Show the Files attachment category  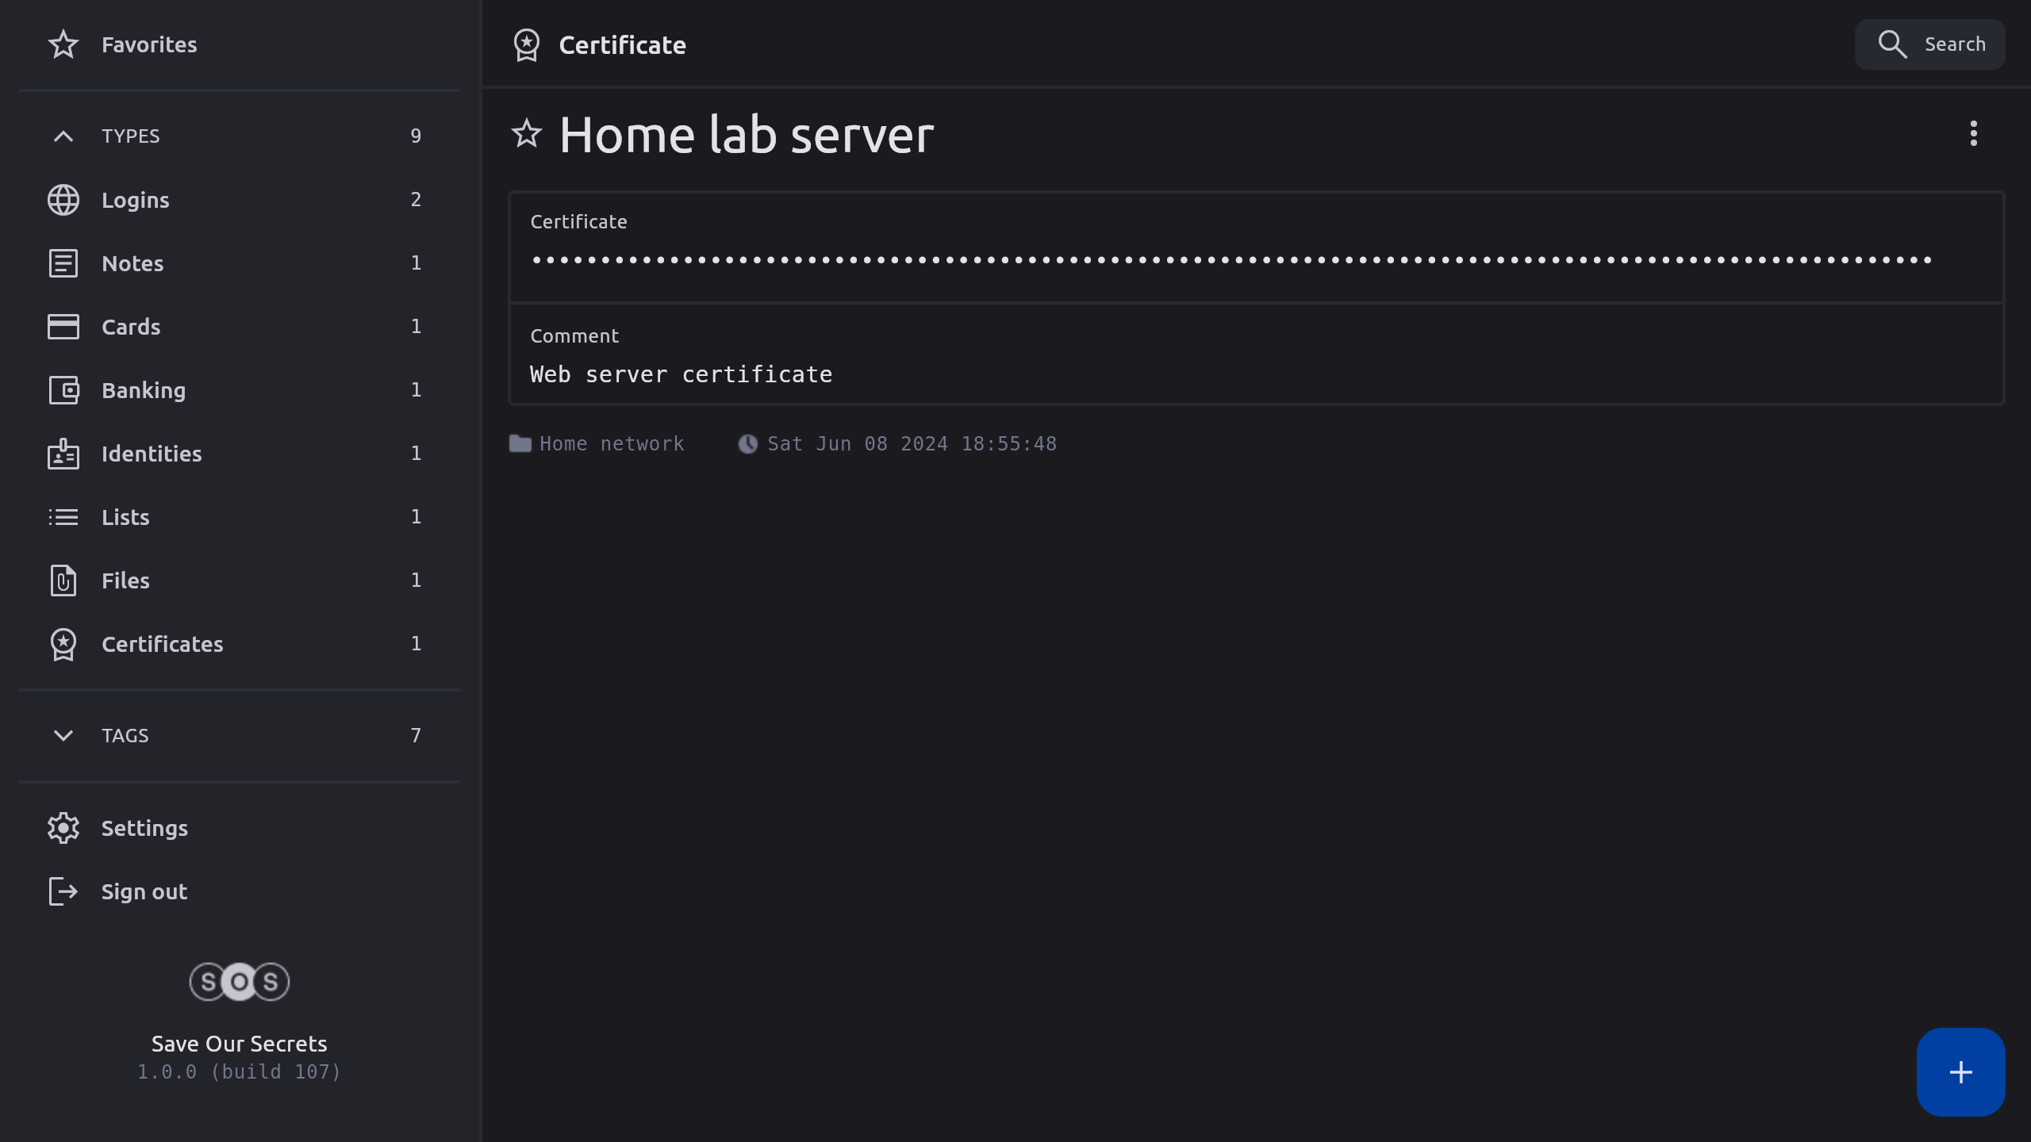(125, 581)
